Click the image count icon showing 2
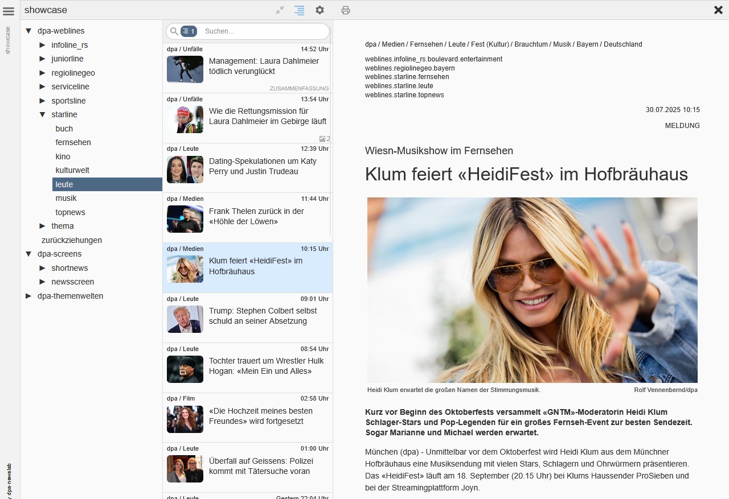729x499 pixels. [325, 139]
